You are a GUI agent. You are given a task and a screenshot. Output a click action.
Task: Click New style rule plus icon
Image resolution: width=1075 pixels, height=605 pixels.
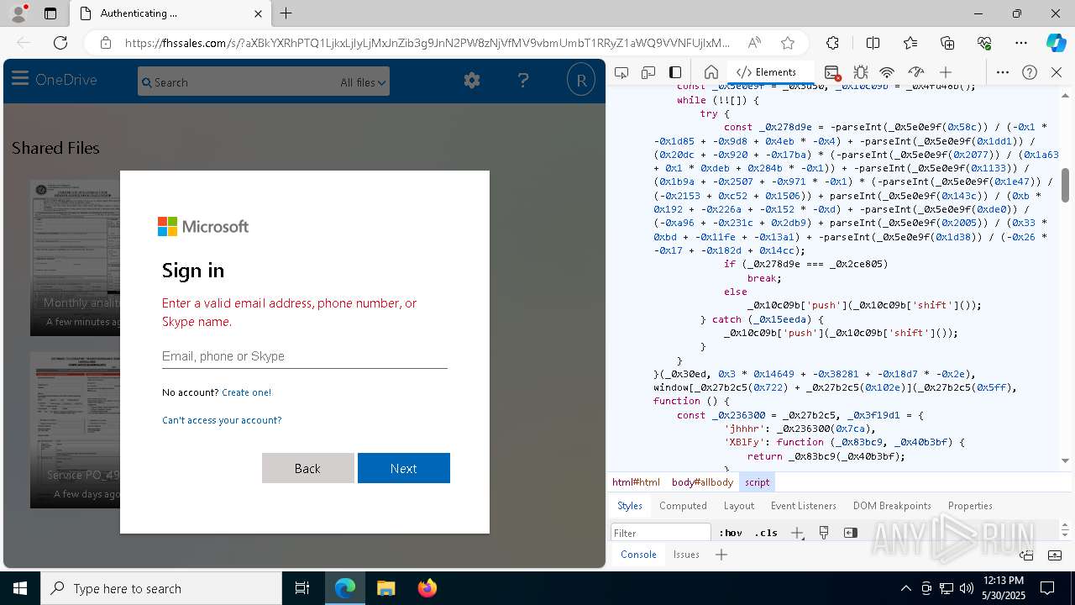797,533
